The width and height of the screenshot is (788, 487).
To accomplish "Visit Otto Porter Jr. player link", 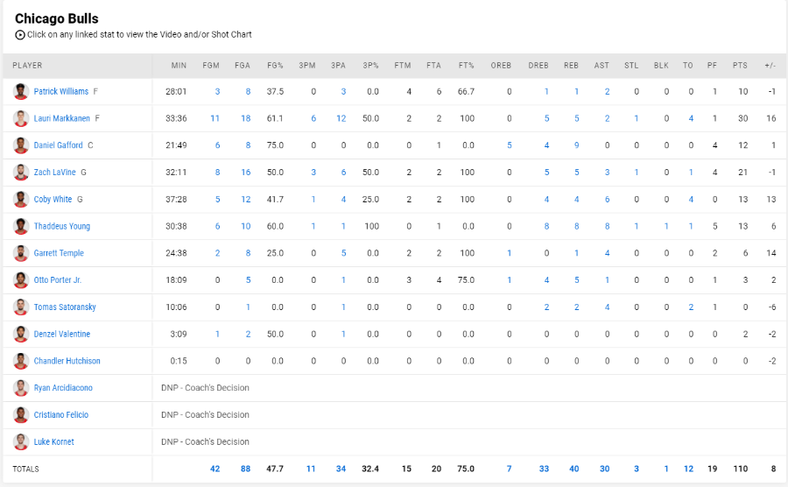I will coord(57,280).
